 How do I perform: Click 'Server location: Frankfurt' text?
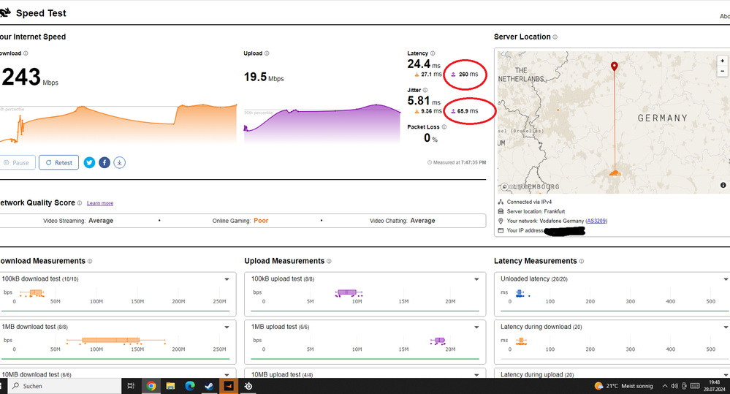(x=536, y=211)
